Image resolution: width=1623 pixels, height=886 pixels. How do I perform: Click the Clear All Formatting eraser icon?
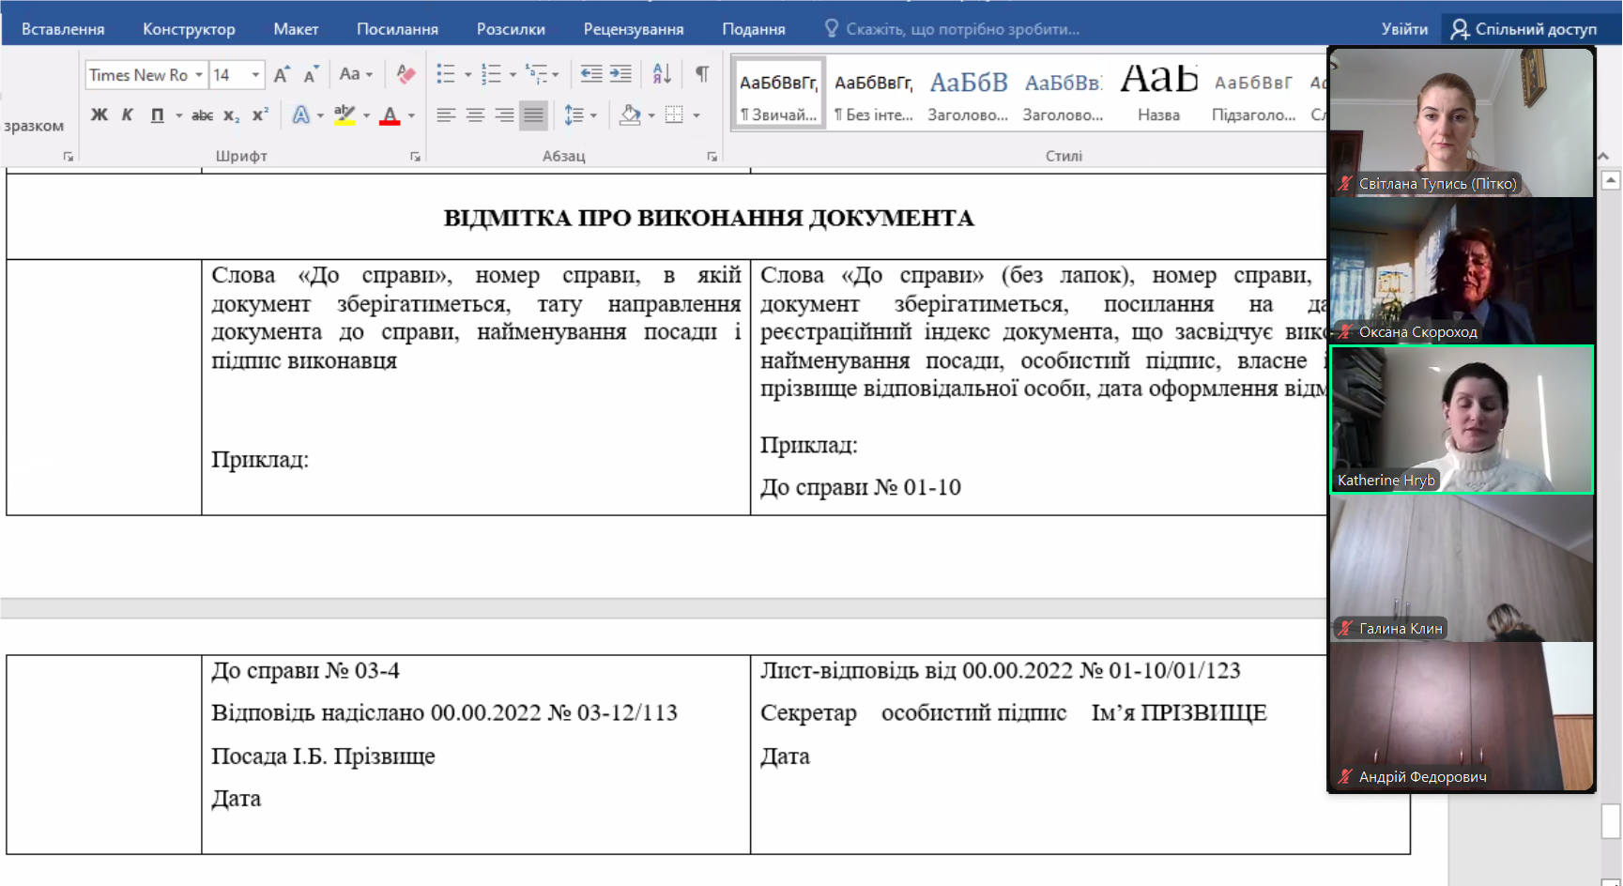tap(406, 74)
